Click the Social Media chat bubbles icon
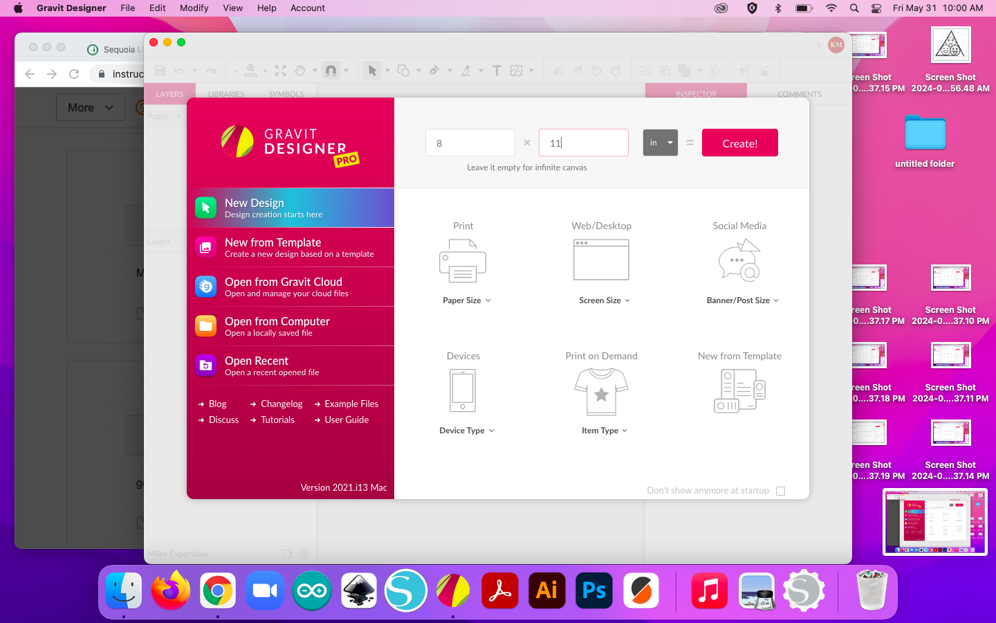The height and width of the screenshot is (623, 996). (739, 260)
